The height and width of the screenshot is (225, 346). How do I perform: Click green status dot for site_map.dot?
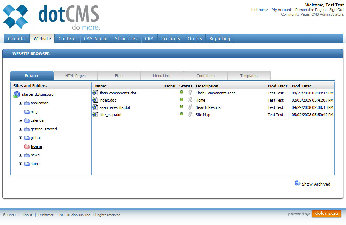coord(182,114)
